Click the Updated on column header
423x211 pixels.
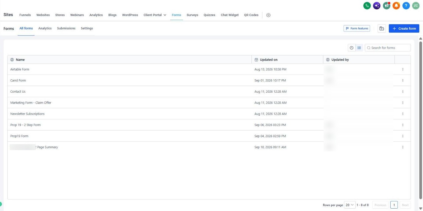287,60
